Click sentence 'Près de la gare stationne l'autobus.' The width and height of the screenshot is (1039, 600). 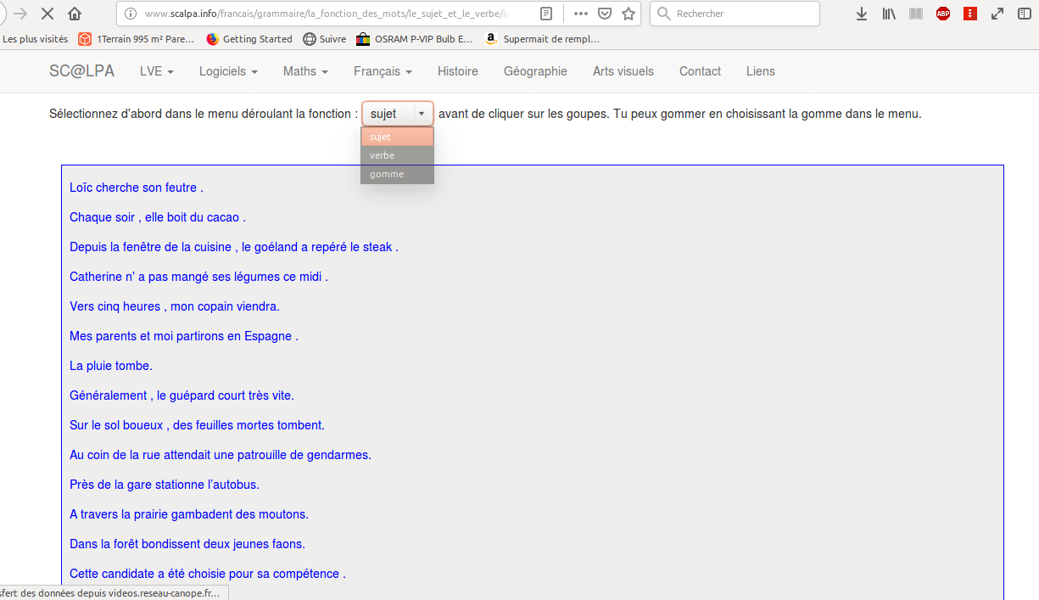165,485
